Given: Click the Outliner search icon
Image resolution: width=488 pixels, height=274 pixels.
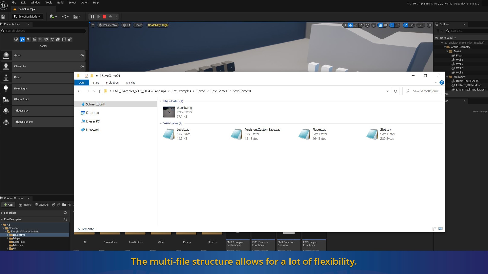Looking at the screenshot, I should point(448,31).
